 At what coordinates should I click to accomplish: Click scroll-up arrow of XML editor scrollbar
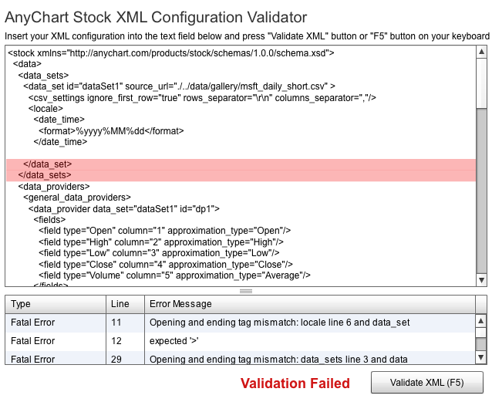(481, 52)
